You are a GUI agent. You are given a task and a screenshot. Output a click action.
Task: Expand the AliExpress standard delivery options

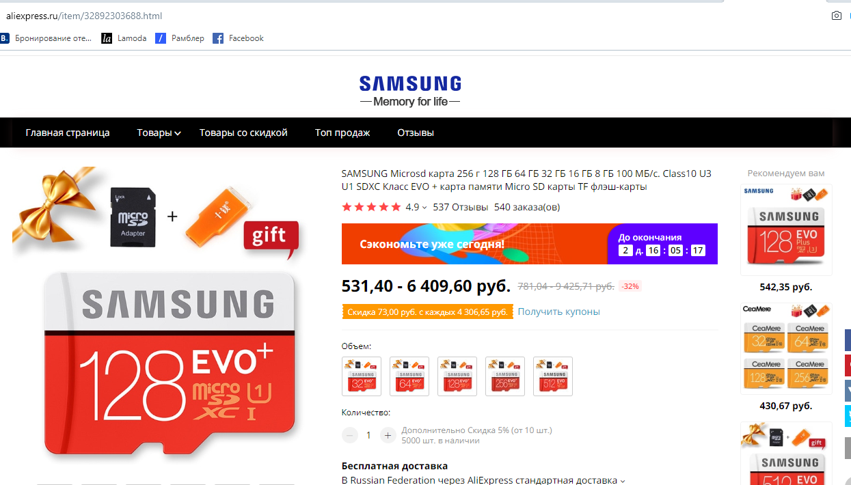pyautogui.click(x=622, y=481)
